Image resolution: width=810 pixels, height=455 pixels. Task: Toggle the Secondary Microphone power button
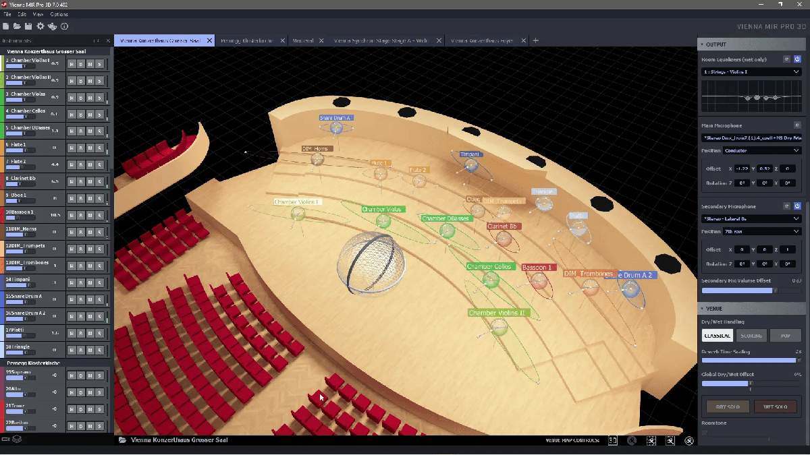click(x=797, y=206)
